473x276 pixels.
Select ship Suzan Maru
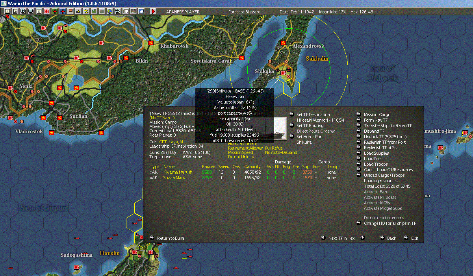pos(174,178)
